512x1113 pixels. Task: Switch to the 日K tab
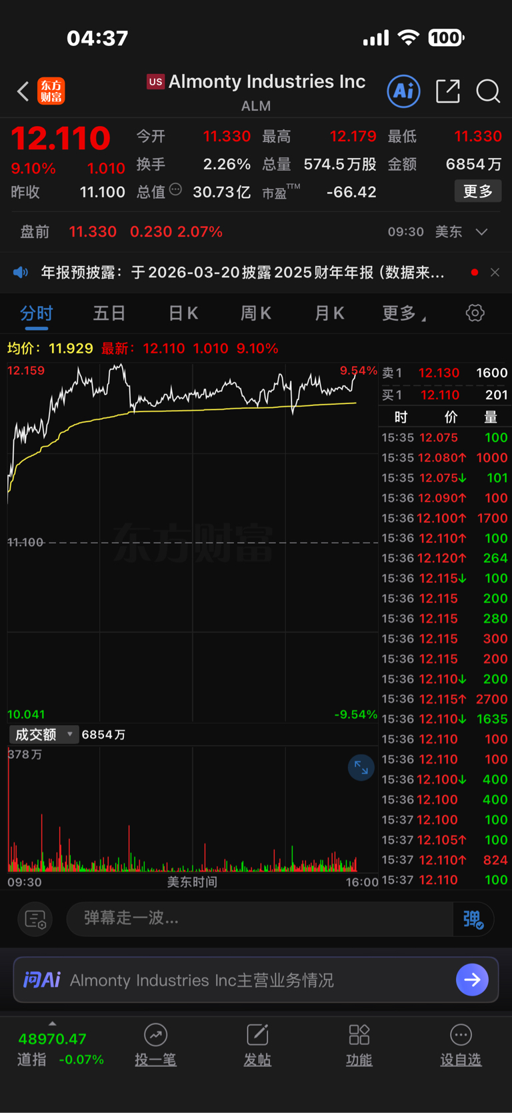tap(183, 313)
